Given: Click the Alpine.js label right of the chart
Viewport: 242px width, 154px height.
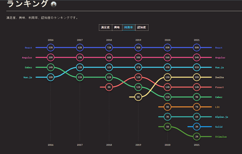Looking at the screenshot, I should pyautogui.click(x=222, y=117).
